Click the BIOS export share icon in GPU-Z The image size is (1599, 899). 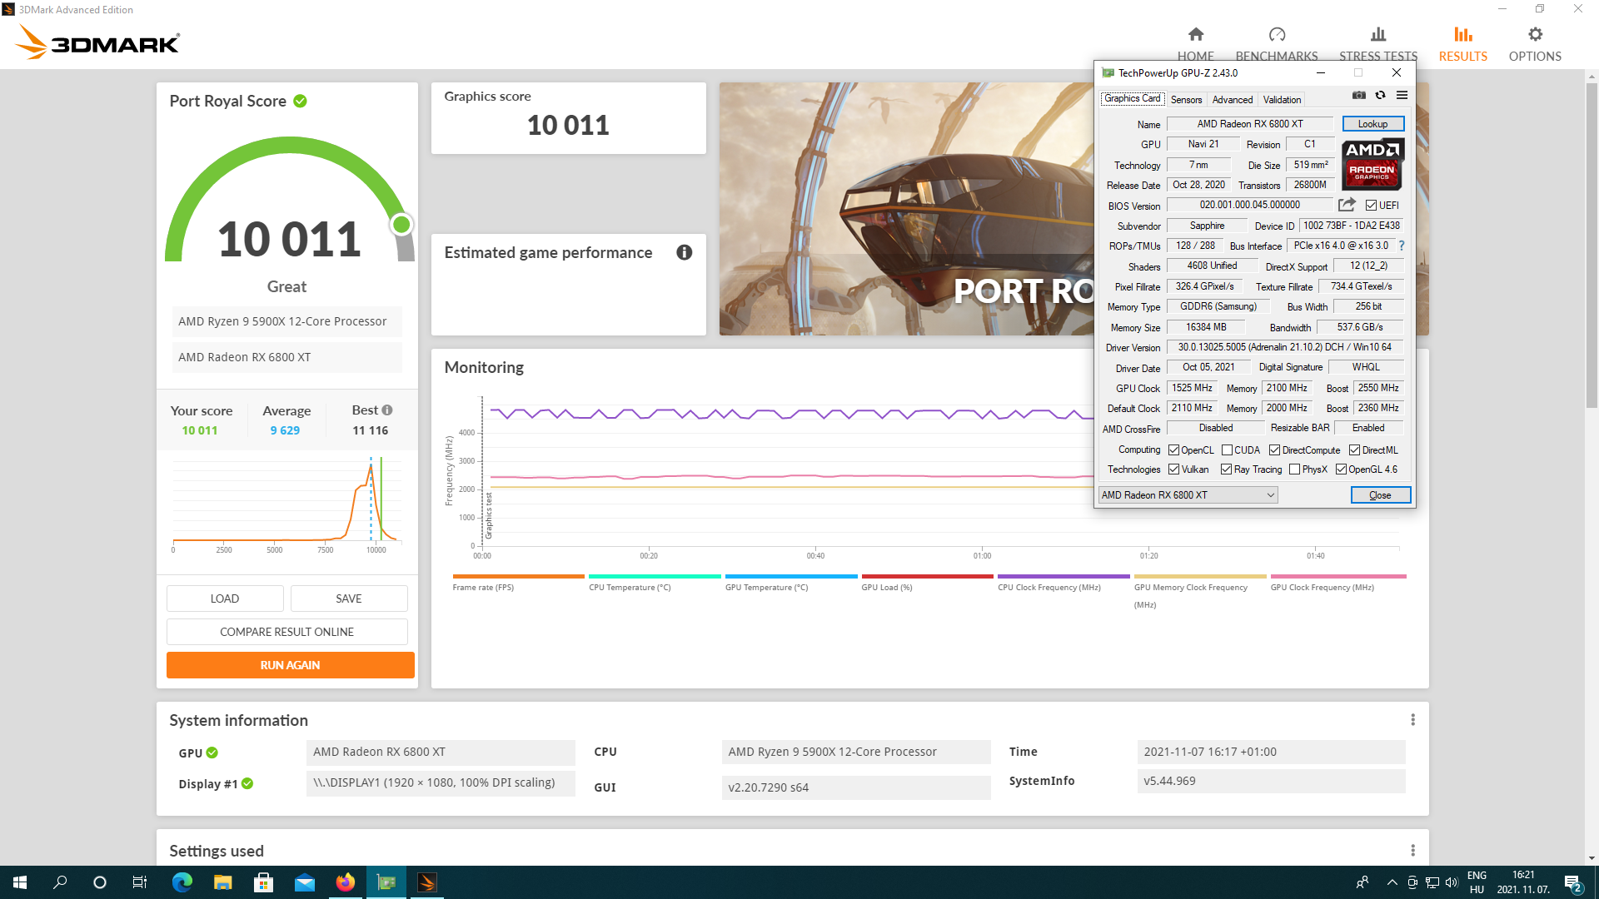1347,205
